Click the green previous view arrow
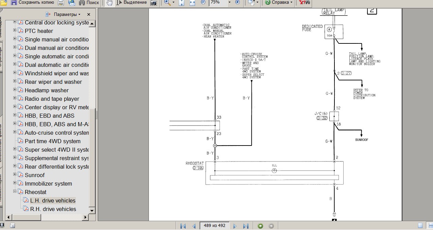This screenshot has height=230, width=433. pyautogui.click(x=260, y=226)
